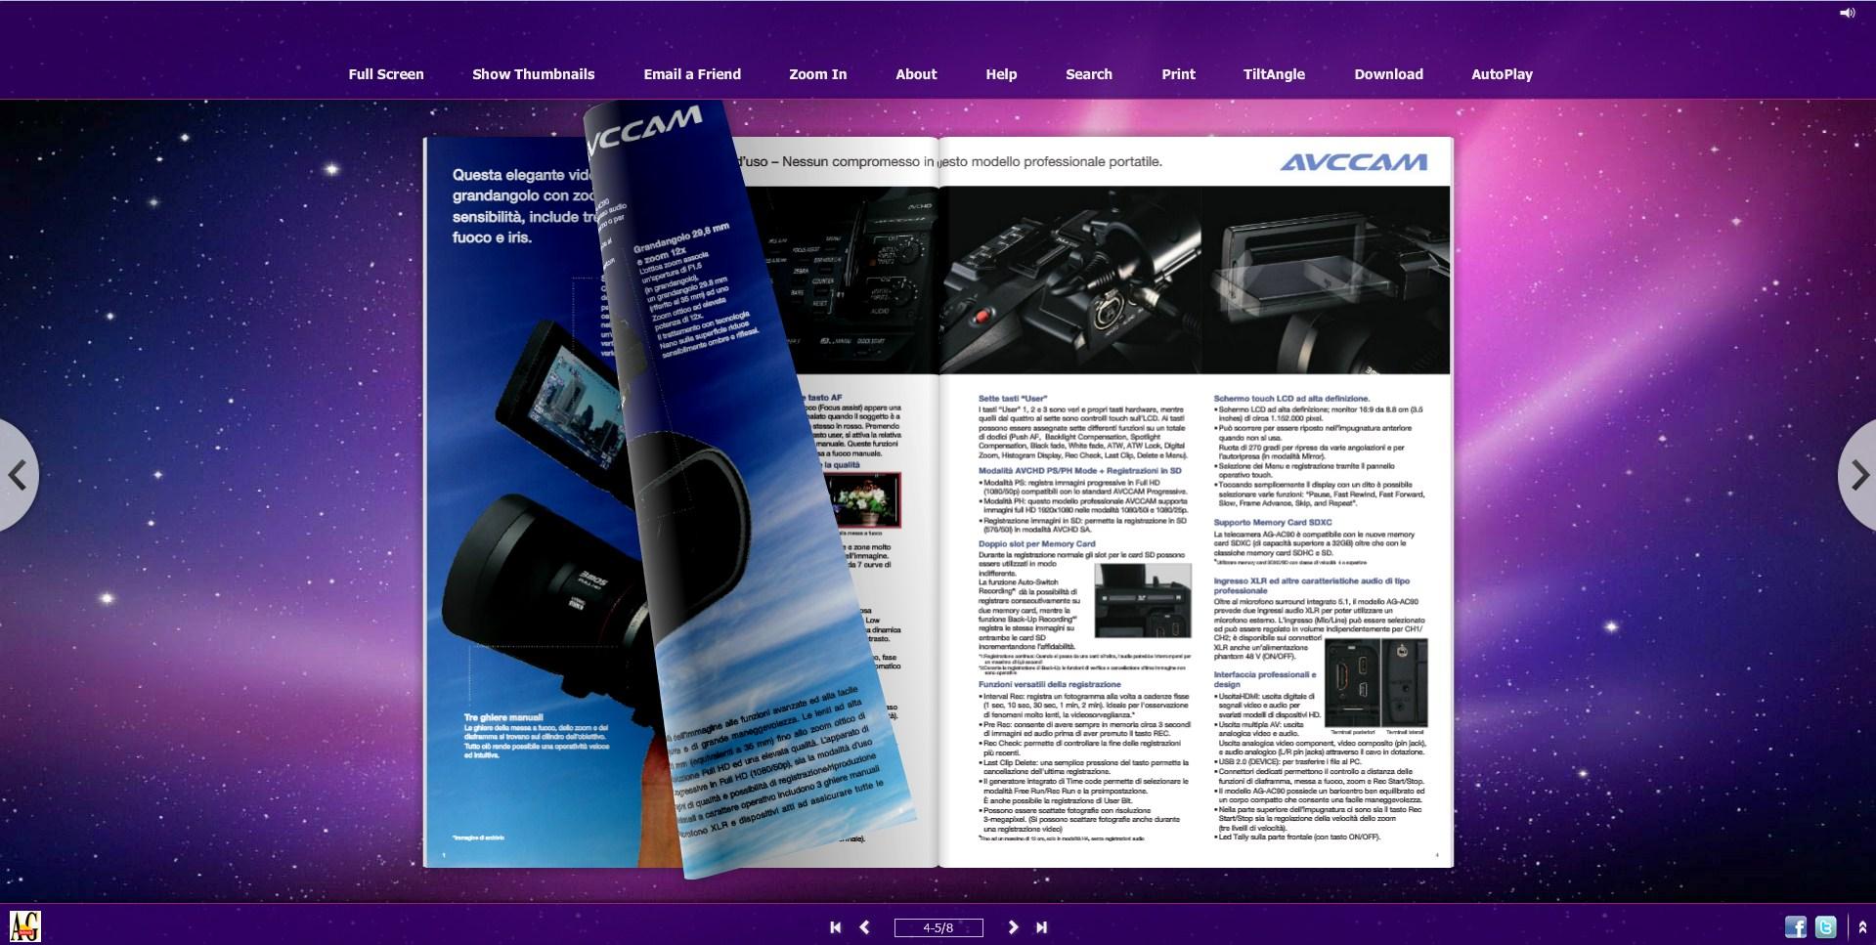Go to previous page in bottom bar
The height and width of the screenshot is (945, 1876).
[x=864, y=927]
